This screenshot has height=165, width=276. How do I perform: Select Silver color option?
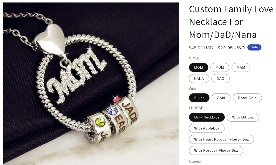(199, 98)
